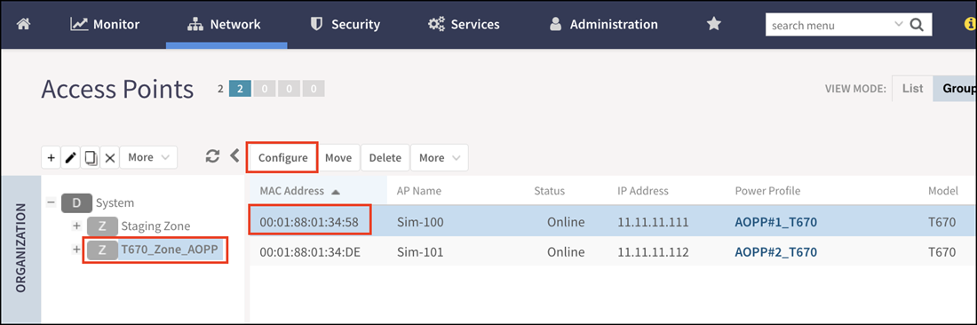This screenshot has width=977, height=325.
Task: Open the Administration menu
Action: click(603, 24)
